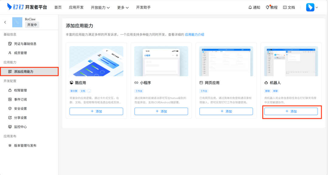Add the 机器人 robot capability
The image size is (328, 175).
(291, 111)
